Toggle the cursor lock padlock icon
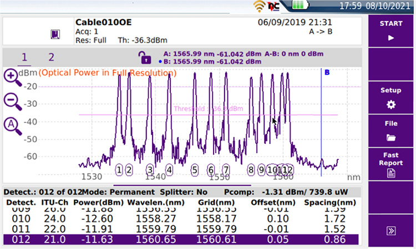416x249 pixels. click(x=145, y=57)
